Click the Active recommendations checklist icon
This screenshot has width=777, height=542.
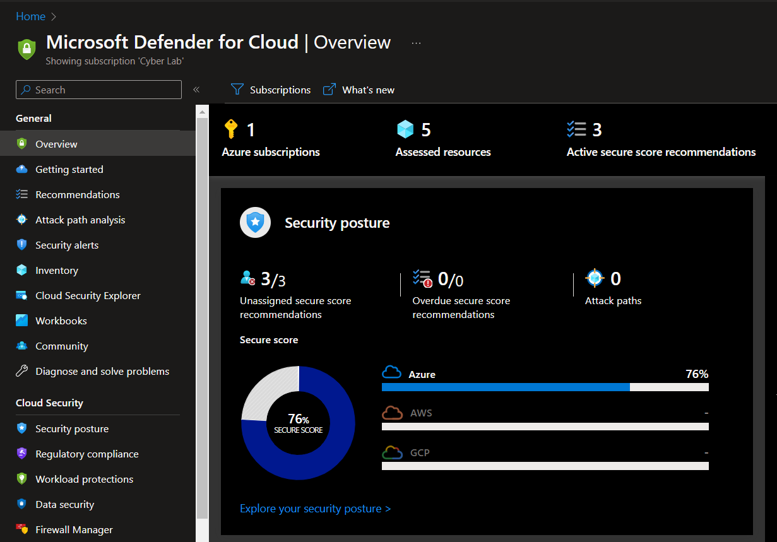(x=576, y=129)
